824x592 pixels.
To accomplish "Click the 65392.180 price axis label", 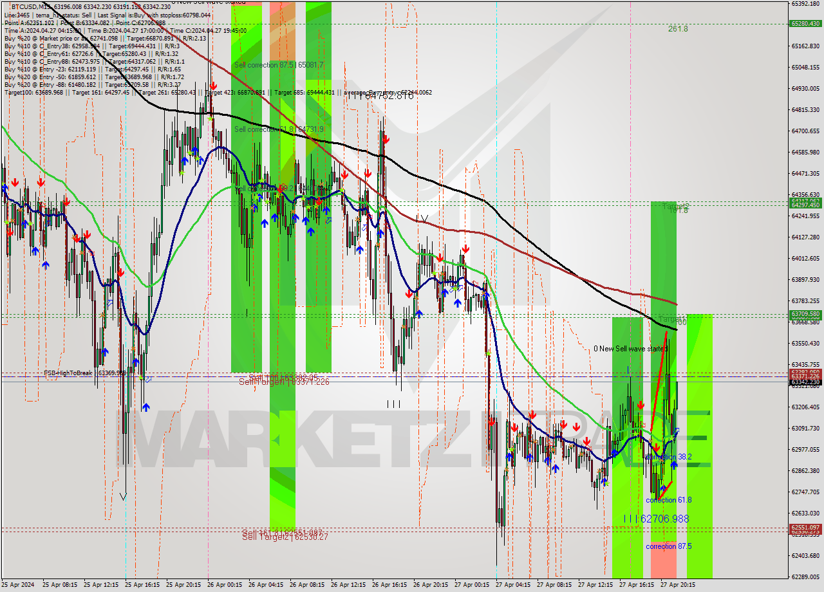I will tap(805, 4).
